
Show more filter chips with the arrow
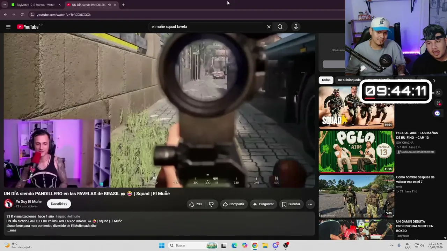tap(434, 81)
